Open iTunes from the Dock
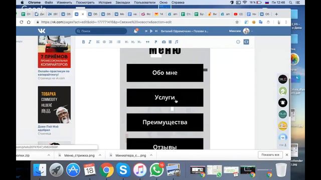The height and width of the screenshot is (180, 321). [140, 170]
